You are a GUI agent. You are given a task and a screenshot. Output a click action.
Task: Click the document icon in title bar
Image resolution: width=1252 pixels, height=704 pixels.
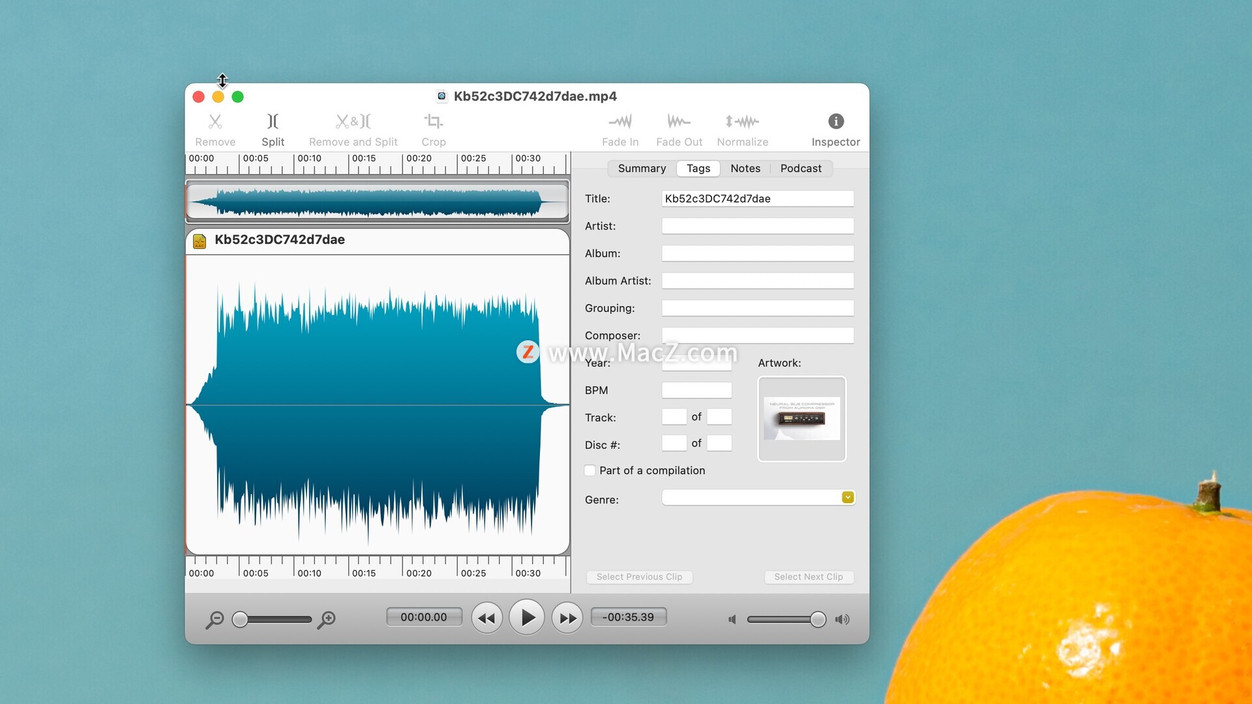(441, 96)
